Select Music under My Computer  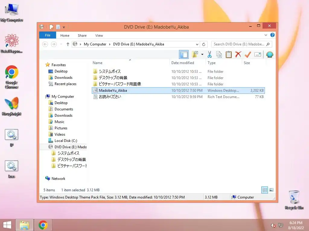pyautogui.click(x=59, y=122)
